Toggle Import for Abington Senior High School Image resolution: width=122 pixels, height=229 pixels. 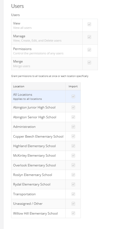73,117
